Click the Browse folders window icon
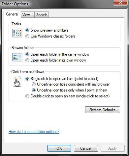 [17, 57]
